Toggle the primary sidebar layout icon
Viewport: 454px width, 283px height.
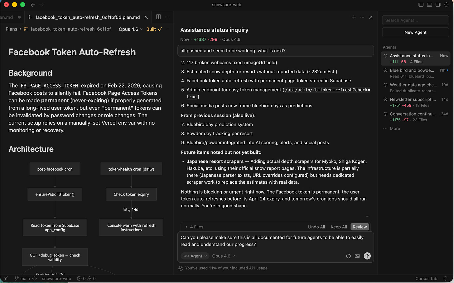click(x=421, y=5)
